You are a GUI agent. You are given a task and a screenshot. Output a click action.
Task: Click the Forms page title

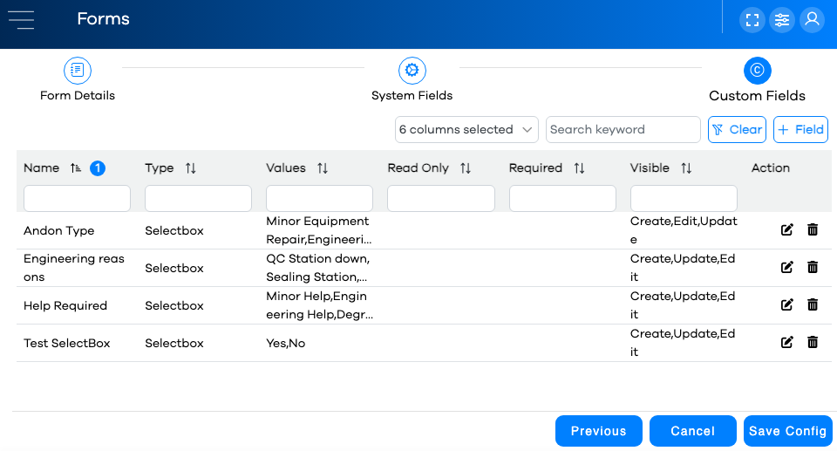103,18
